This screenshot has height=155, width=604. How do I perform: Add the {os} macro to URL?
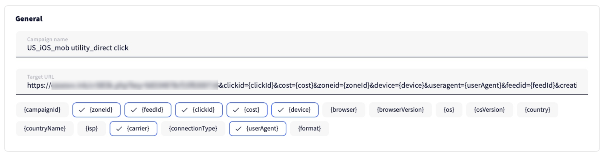click(449, 110)
